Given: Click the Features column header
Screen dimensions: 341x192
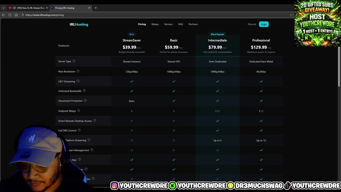Looking at the screenshot, I should (x=64, y=46).
